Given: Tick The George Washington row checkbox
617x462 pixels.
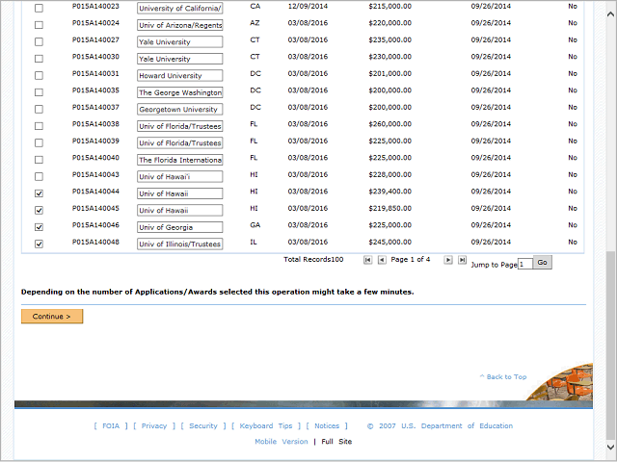Looking at the screenshot, I should [39, 92].
